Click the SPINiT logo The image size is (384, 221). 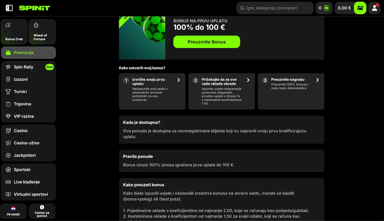pyautogui.click(x=34, y=8)
